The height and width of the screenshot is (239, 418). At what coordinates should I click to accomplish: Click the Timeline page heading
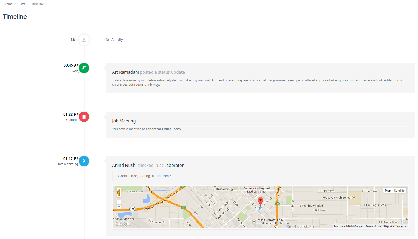(x=15, y=17)
